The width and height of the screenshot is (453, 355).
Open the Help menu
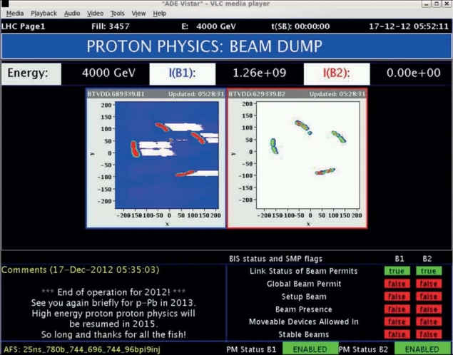[x=159, y=13]
